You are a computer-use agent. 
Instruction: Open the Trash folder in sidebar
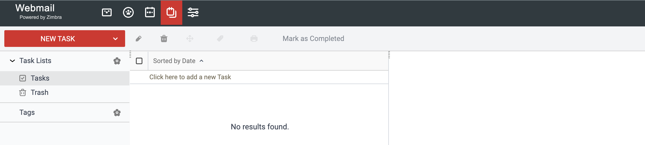65,92
